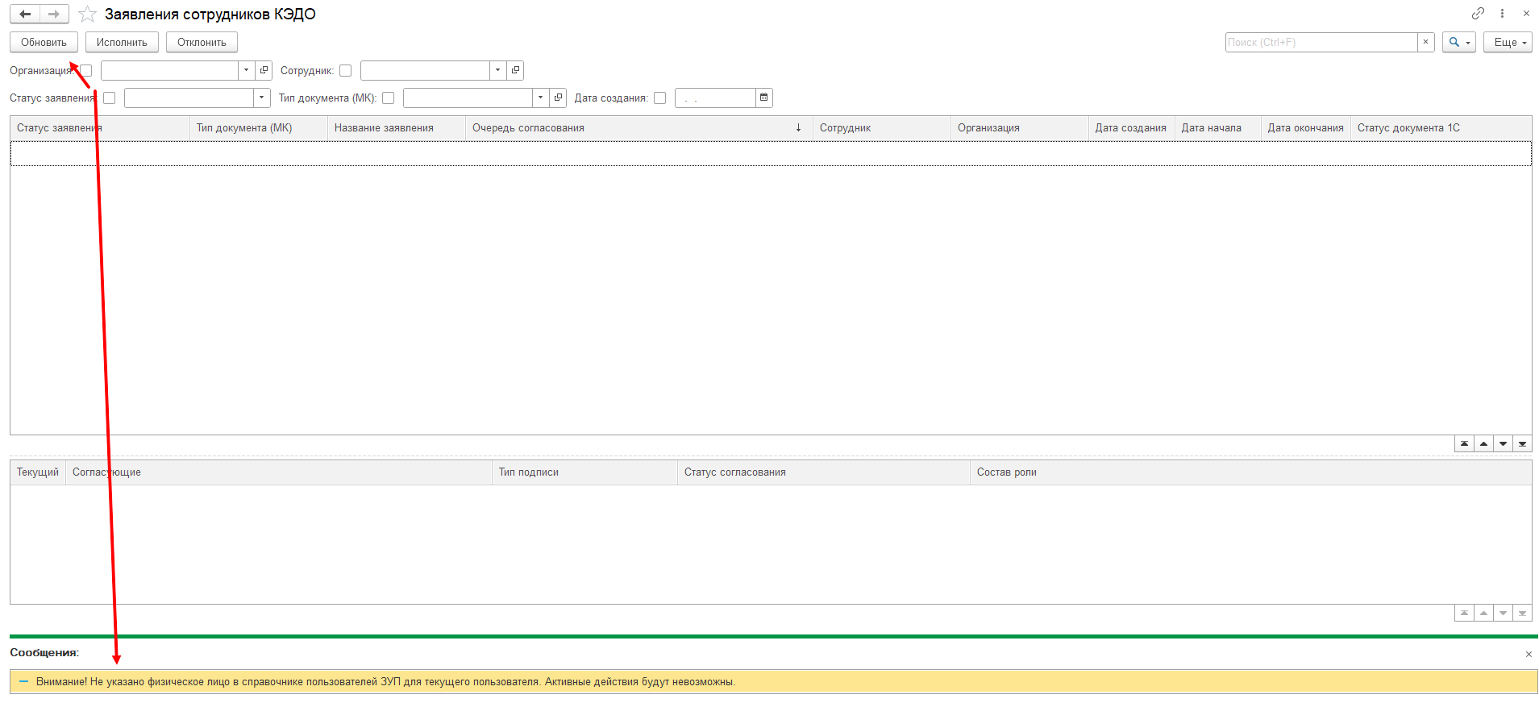This screenshot has height=703, width=1539.
Task: Open the calendar picker for Дата создания
Action: click(x=763, y=98)
